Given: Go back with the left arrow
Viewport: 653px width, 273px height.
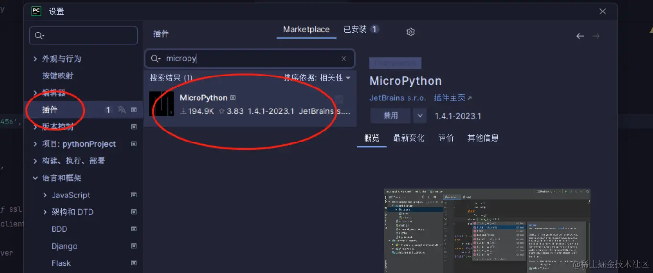Looking at the screenshot, I should coord(580,36).
